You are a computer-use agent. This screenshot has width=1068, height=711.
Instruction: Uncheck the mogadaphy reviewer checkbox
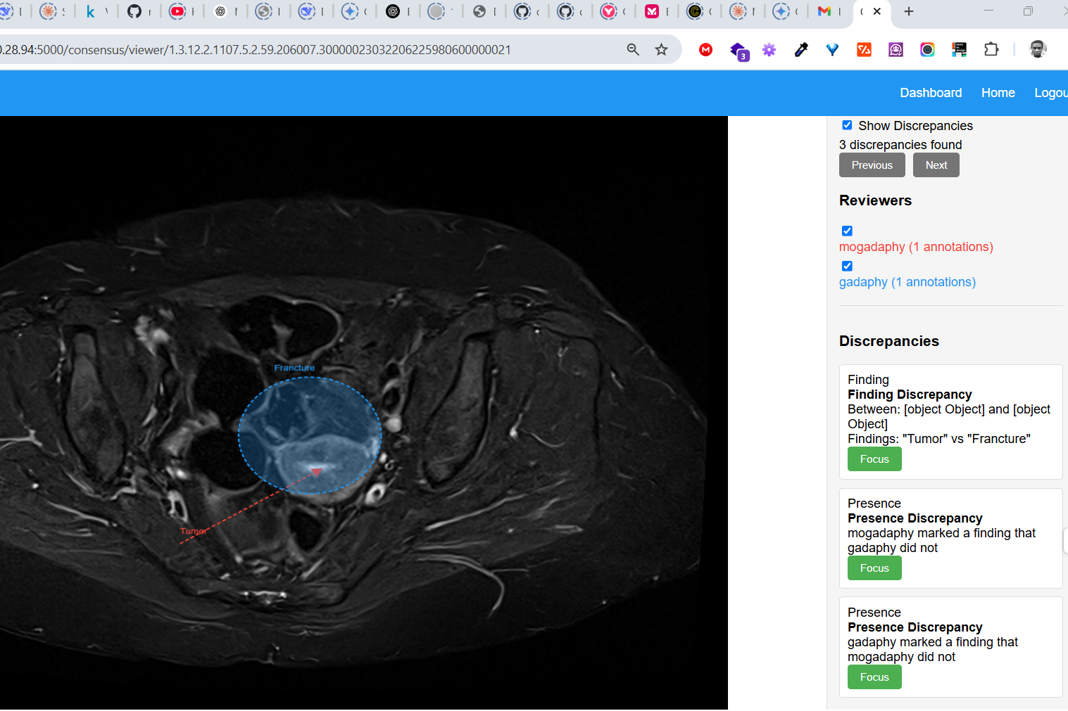pyautogui.click(x=847, y=231)
